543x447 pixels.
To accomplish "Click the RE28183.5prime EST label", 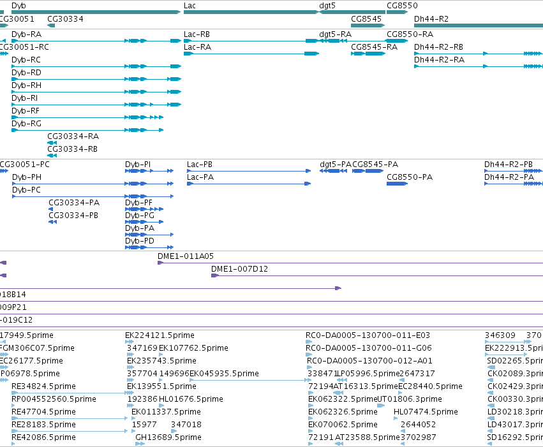I will [43, 425].
